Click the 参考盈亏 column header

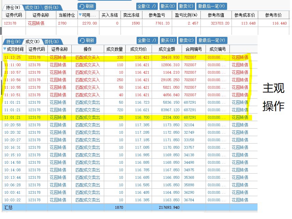tap(157, 15)
